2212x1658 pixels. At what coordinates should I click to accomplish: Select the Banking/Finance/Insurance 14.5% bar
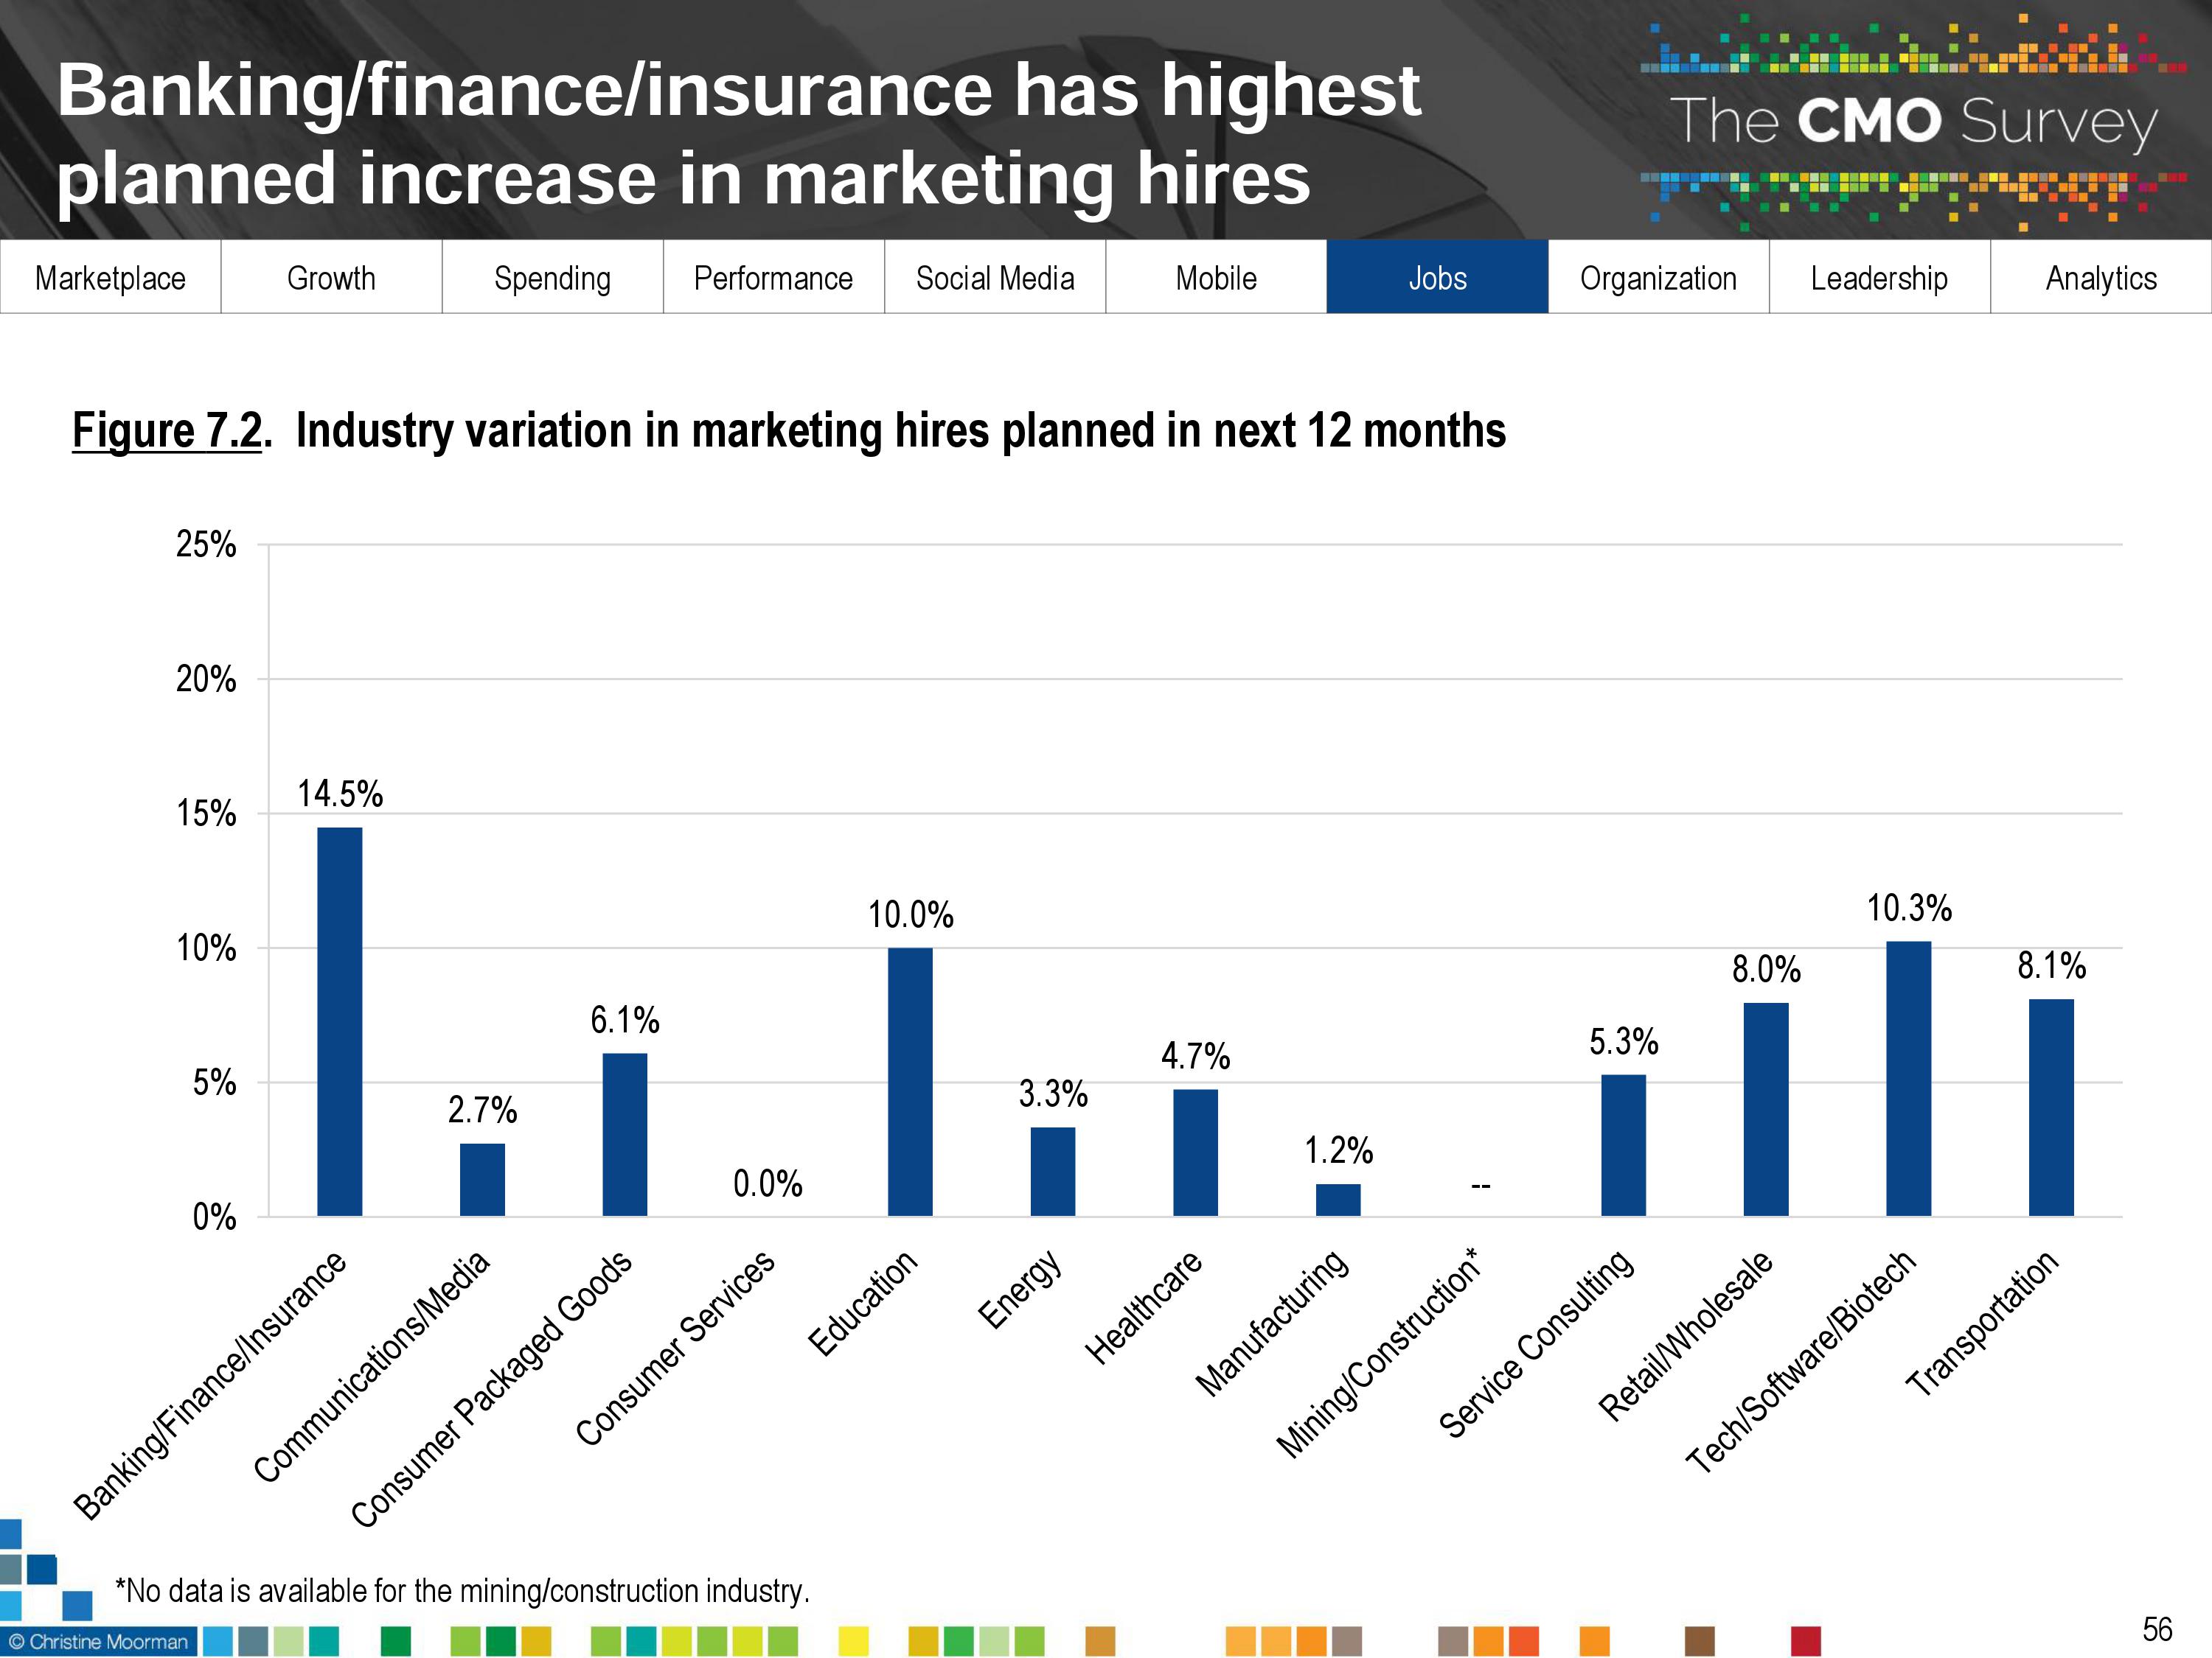click(340, 1021)
